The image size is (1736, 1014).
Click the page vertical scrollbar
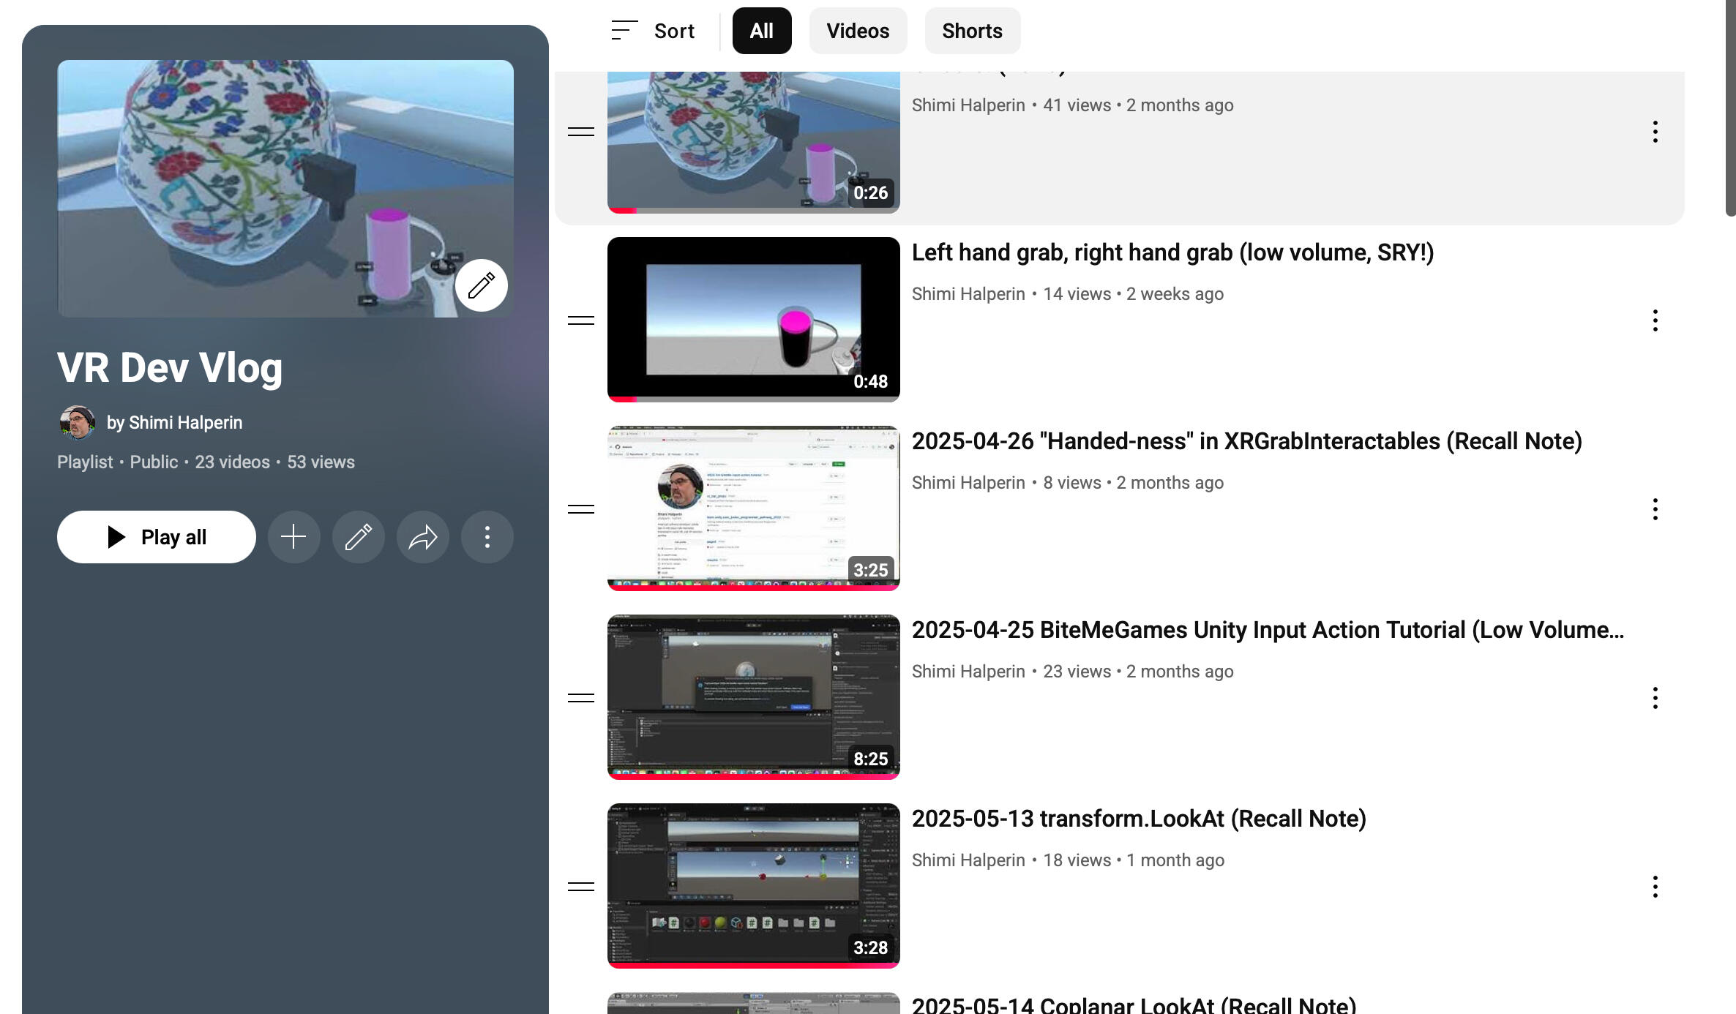tap(1731, 108)
